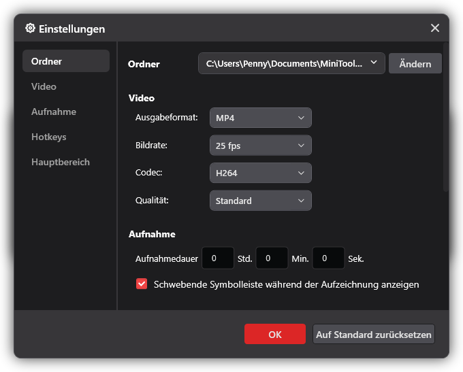Screen dimensions: 463x372
Task: Switch to the Video sidebar tab
Action: (44, 86)
